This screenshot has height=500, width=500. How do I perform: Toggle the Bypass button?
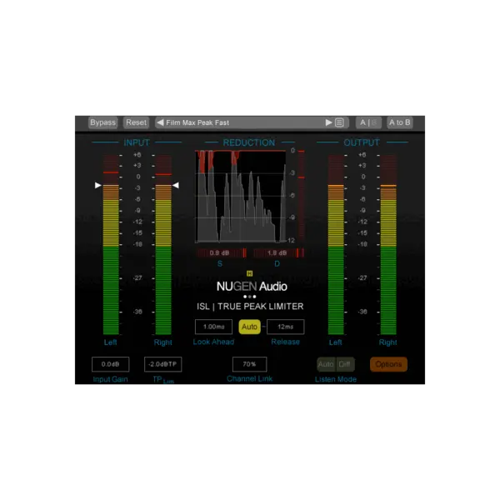coord(102,122)
